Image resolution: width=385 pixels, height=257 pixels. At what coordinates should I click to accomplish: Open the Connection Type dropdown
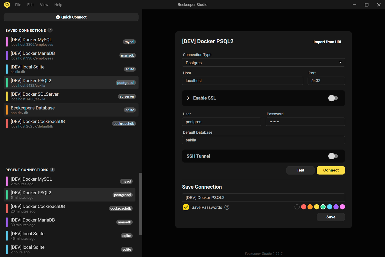[x=263, y=63]
